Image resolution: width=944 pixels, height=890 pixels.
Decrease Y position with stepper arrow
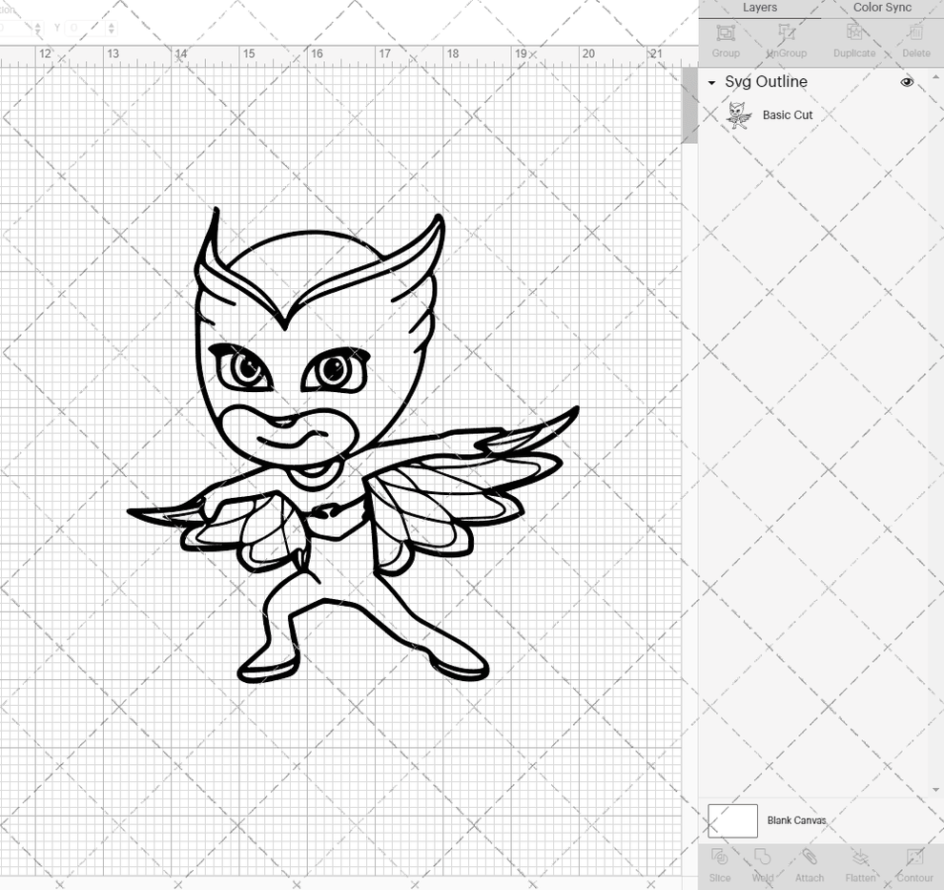pos(112,32)
